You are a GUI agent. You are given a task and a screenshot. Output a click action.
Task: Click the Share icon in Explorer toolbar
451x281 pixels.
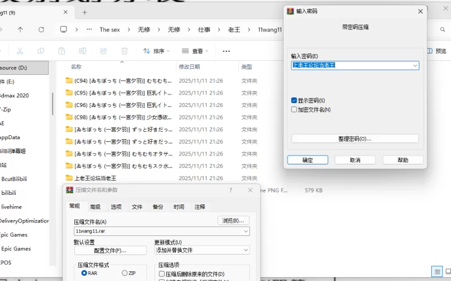[103, 51]
